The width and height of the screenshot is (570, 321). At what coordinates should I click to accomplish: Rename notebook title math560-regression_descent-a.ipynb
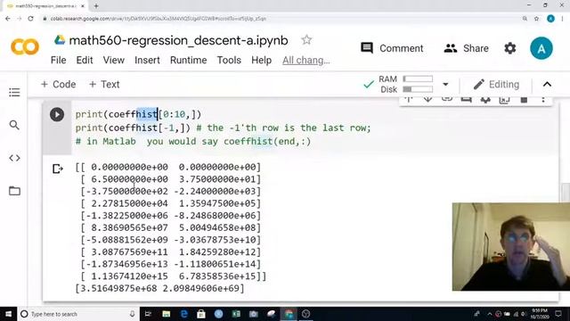pyautogui.click(x=178, y=40)
